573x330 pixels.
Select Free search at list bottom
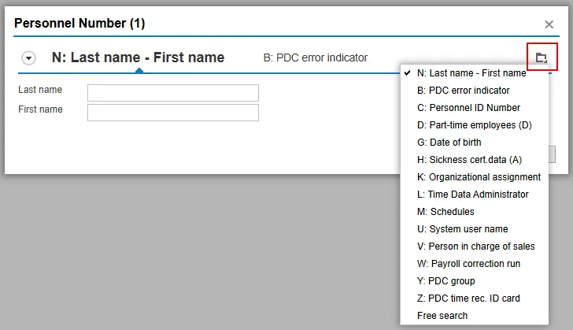pos(442,316)
